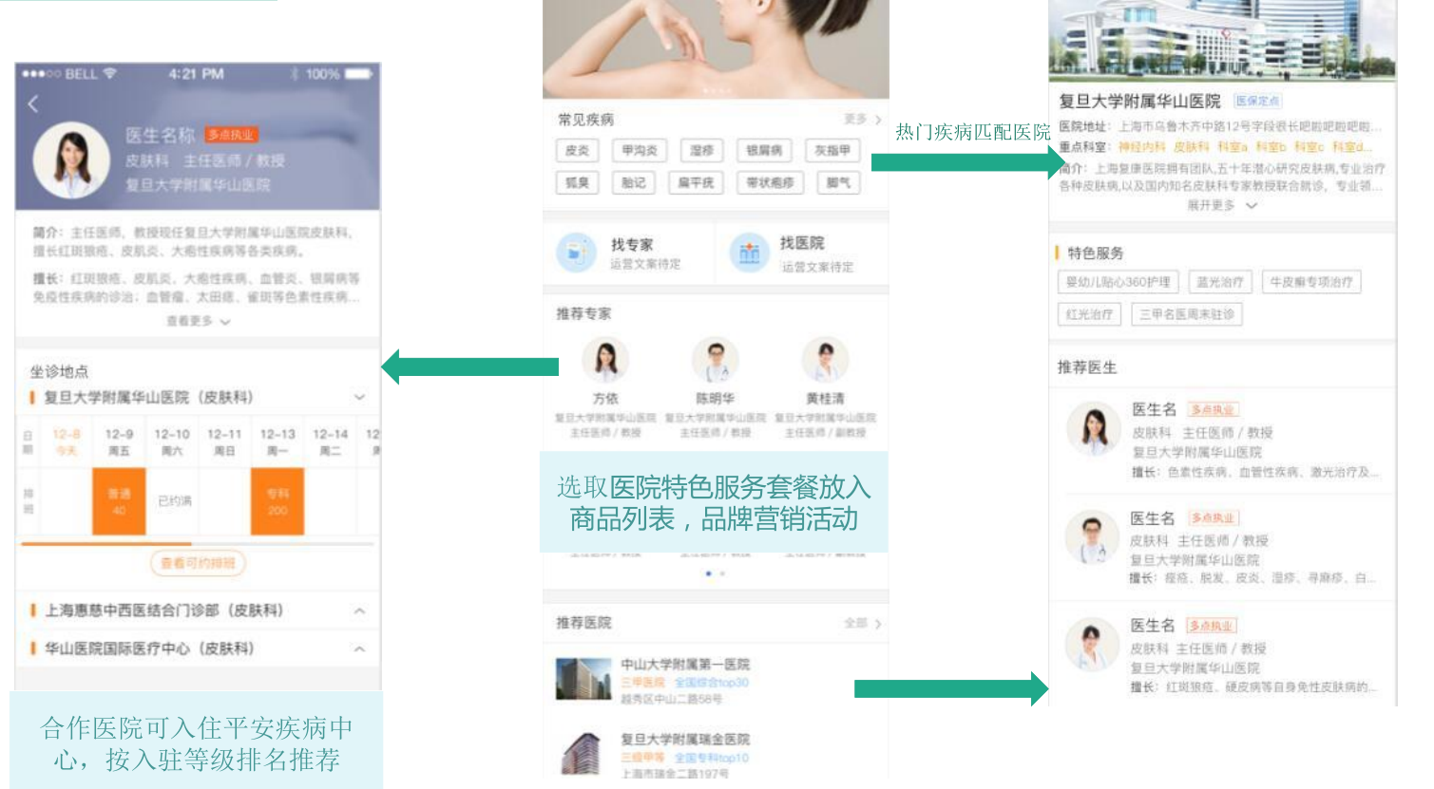1434x789 pixels.
Task: Expand 上海惠慈中西医结合门诊部 section
Action: pos(360,611)
